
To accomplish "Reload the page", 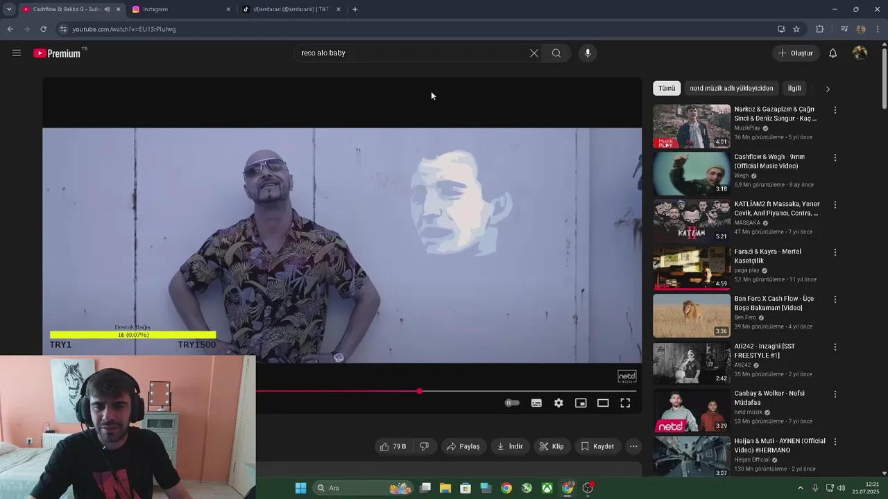I will [x=43, y=29].
